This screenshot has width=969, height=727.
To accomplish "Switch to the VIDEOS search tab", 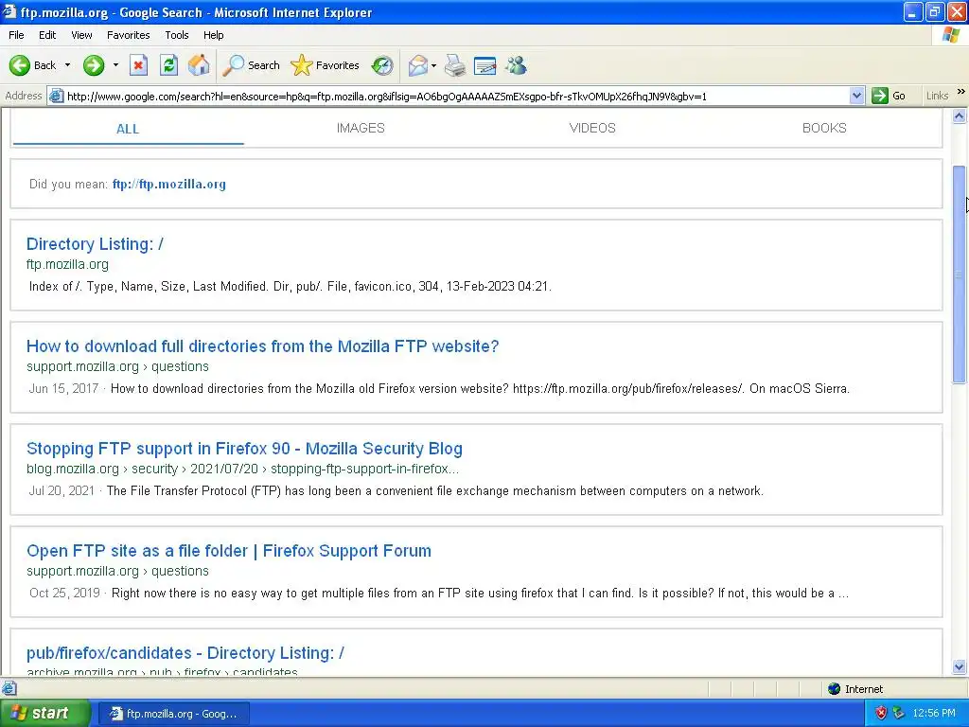I will [592, 128].
